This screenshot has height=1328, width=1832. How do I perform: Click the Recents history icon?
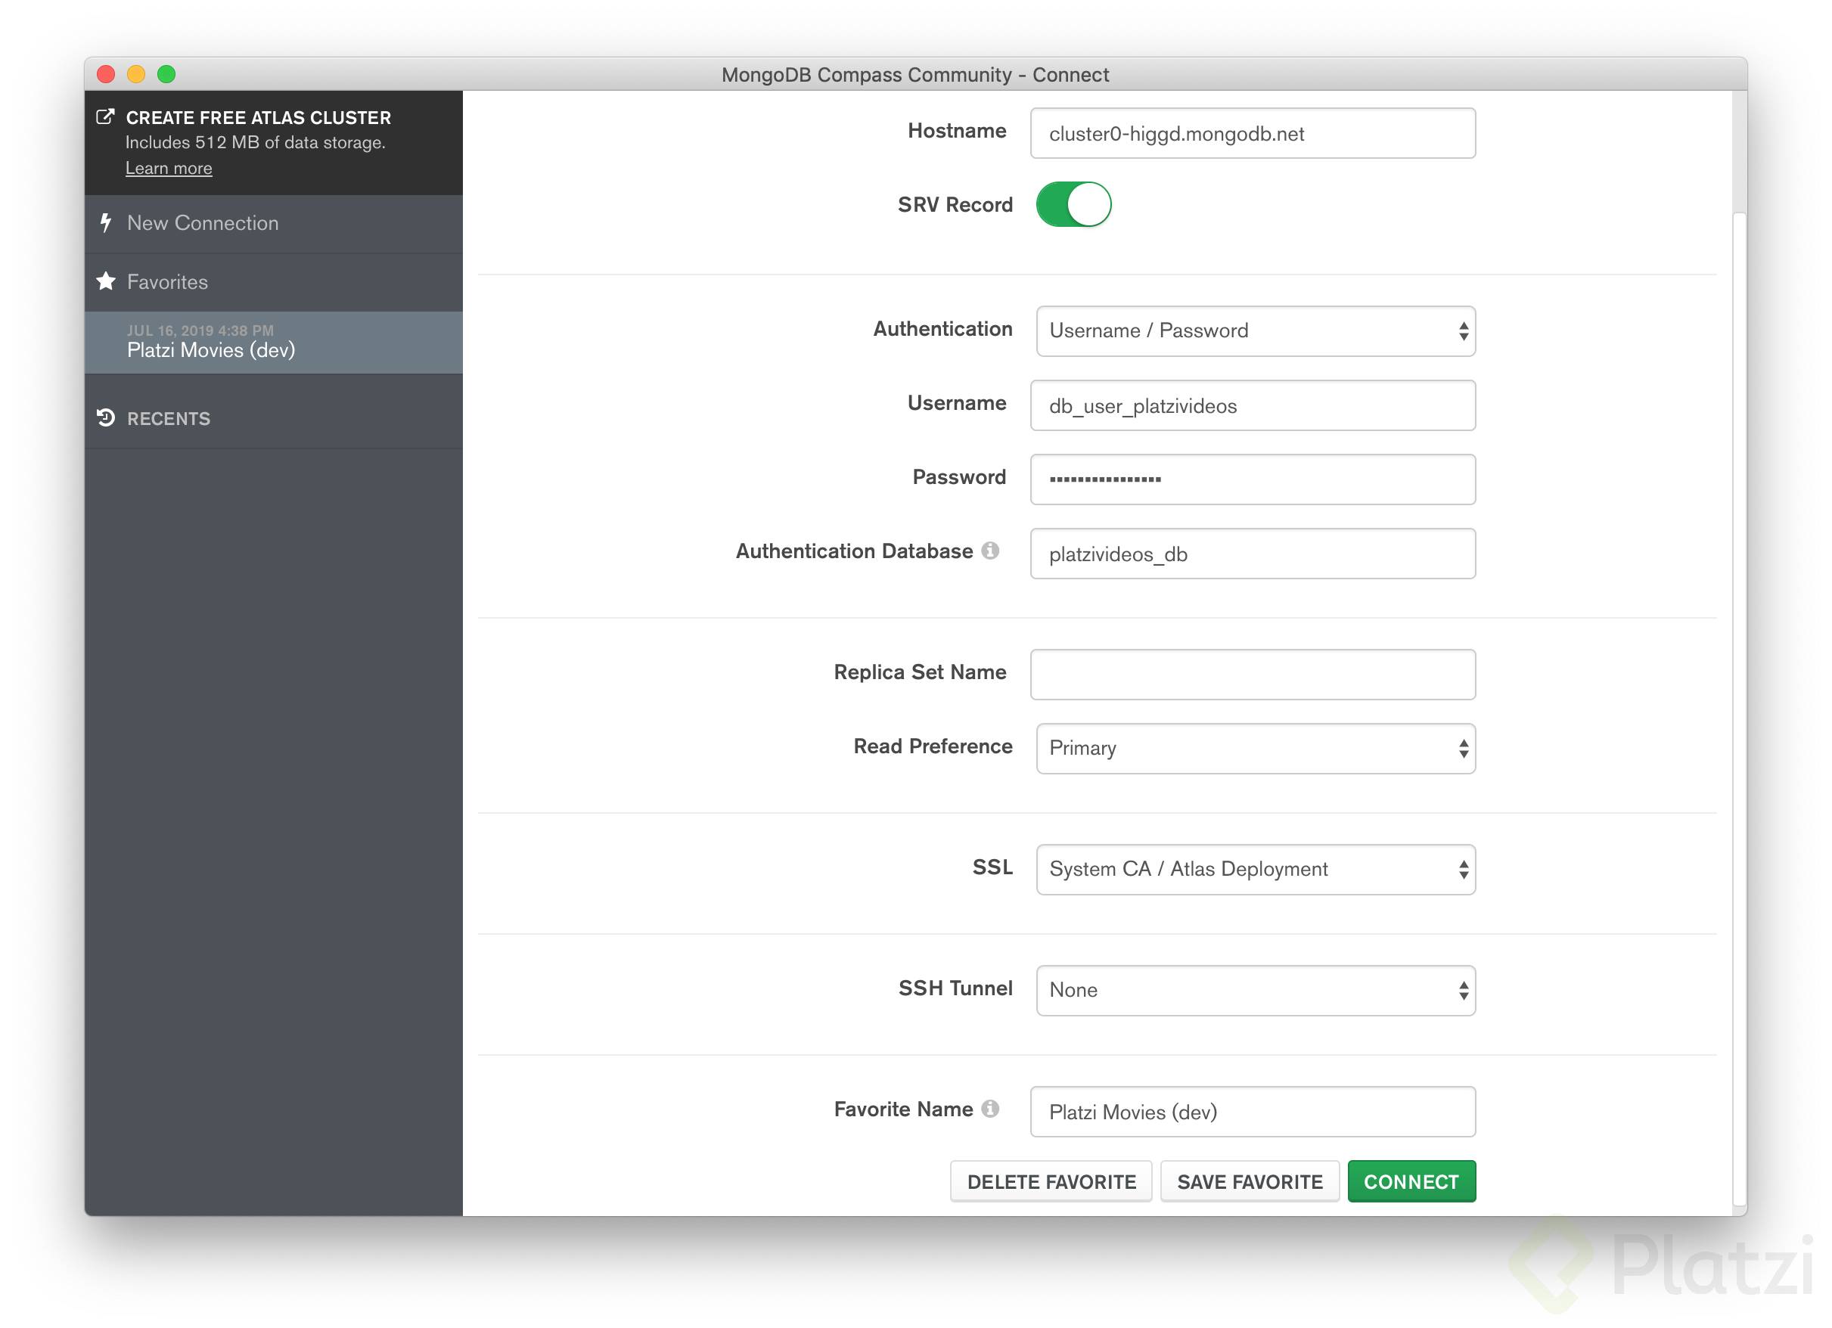click(106, 417)
